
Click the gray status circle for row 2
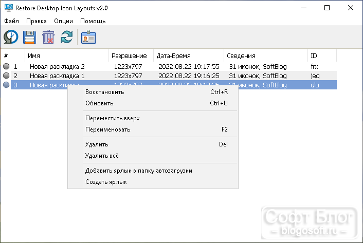pyautogui.click(x=6, y=76)
